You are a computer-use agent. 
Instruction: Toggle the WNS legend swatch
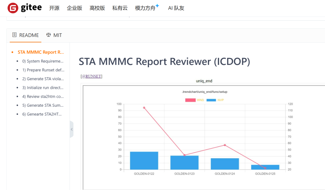[x=190, y=100]
